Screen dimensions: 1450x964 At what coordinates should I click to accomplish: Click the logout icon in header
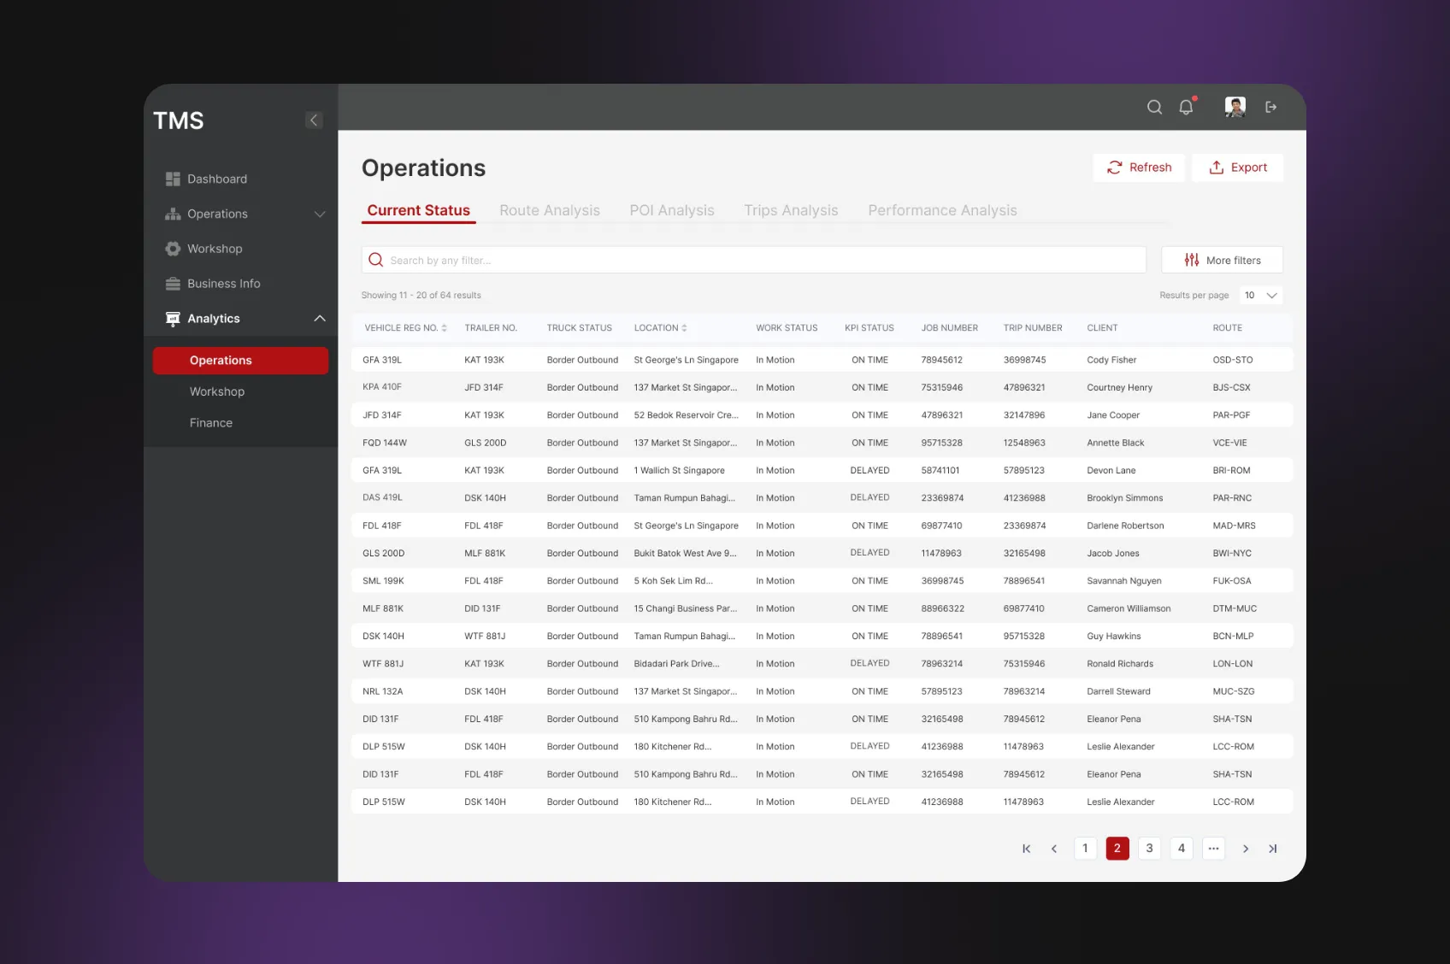point(1271,107)
